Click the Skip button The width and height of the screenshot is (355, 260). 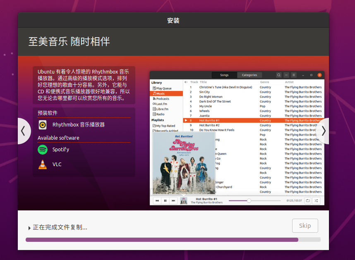point(305,226)
